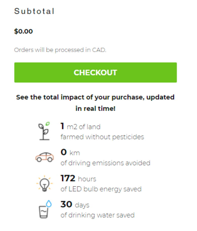Click the Subtotal heading
The width and height of the screenshot is (197, 231).
[x=34, y=11]
